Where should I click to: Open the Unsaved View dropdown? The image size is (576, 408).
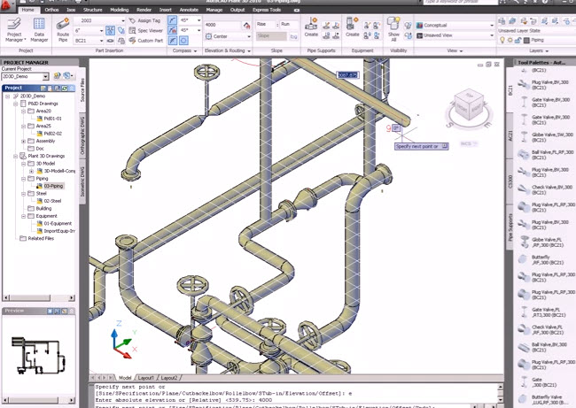point(455,35)
